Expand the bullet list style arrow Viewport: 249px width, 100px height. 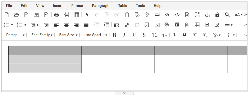12,25
